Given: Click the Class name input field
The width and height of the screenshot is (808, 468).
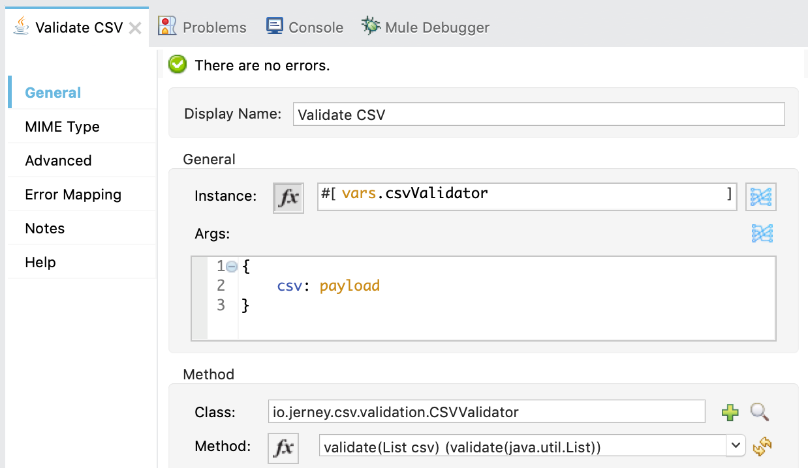Looking at the screenshot, I should coord(486,412).
